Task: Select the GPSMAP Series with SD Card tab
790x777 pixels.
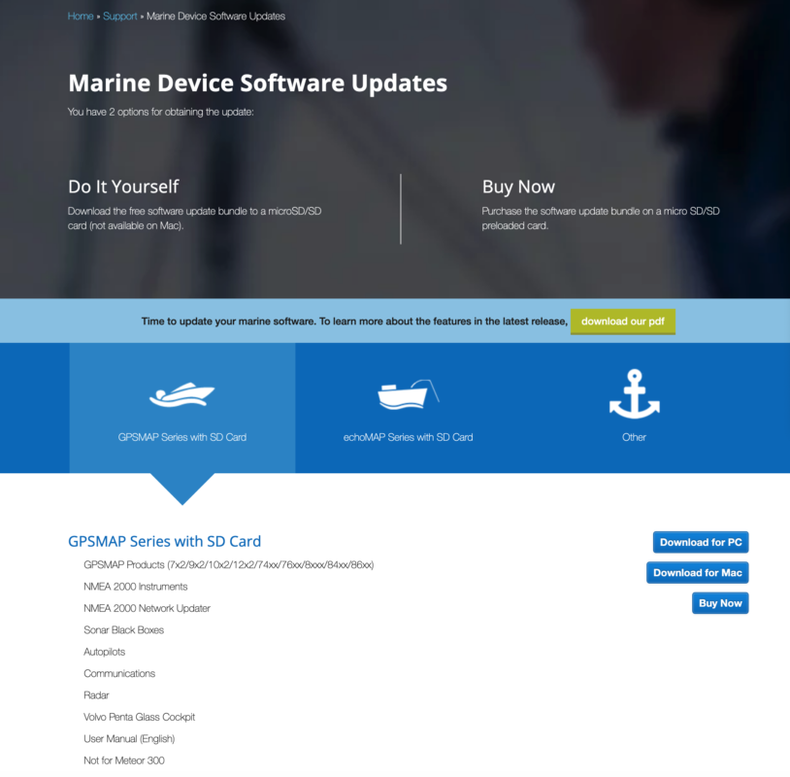Action: (x=182, y=408)
